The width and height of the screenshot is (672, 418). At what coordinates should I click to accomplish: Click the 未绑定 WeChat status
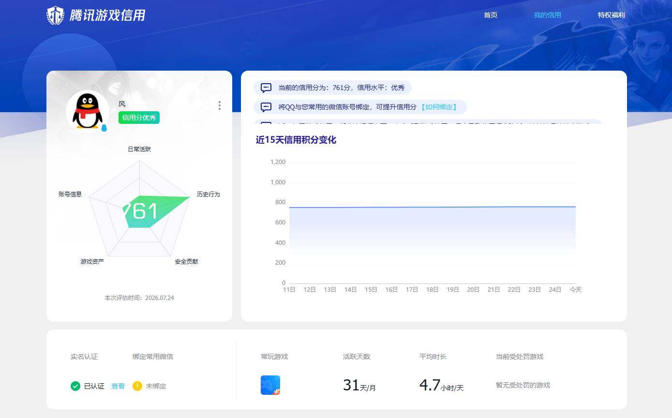(156, 386)
